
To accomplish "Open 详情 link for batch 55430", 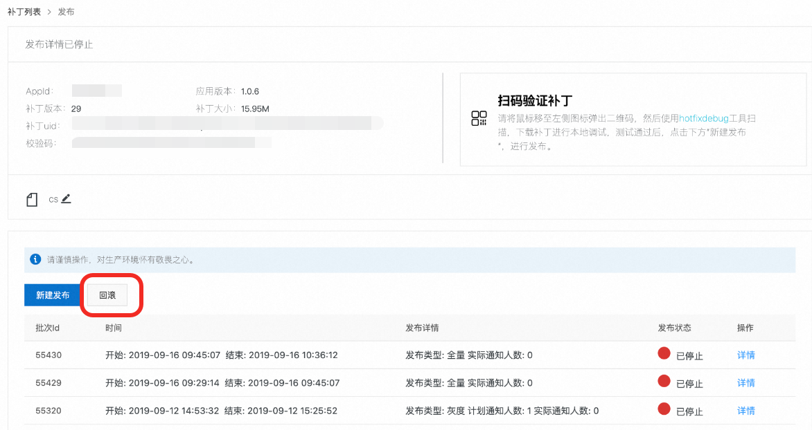I will pos(745,355).
